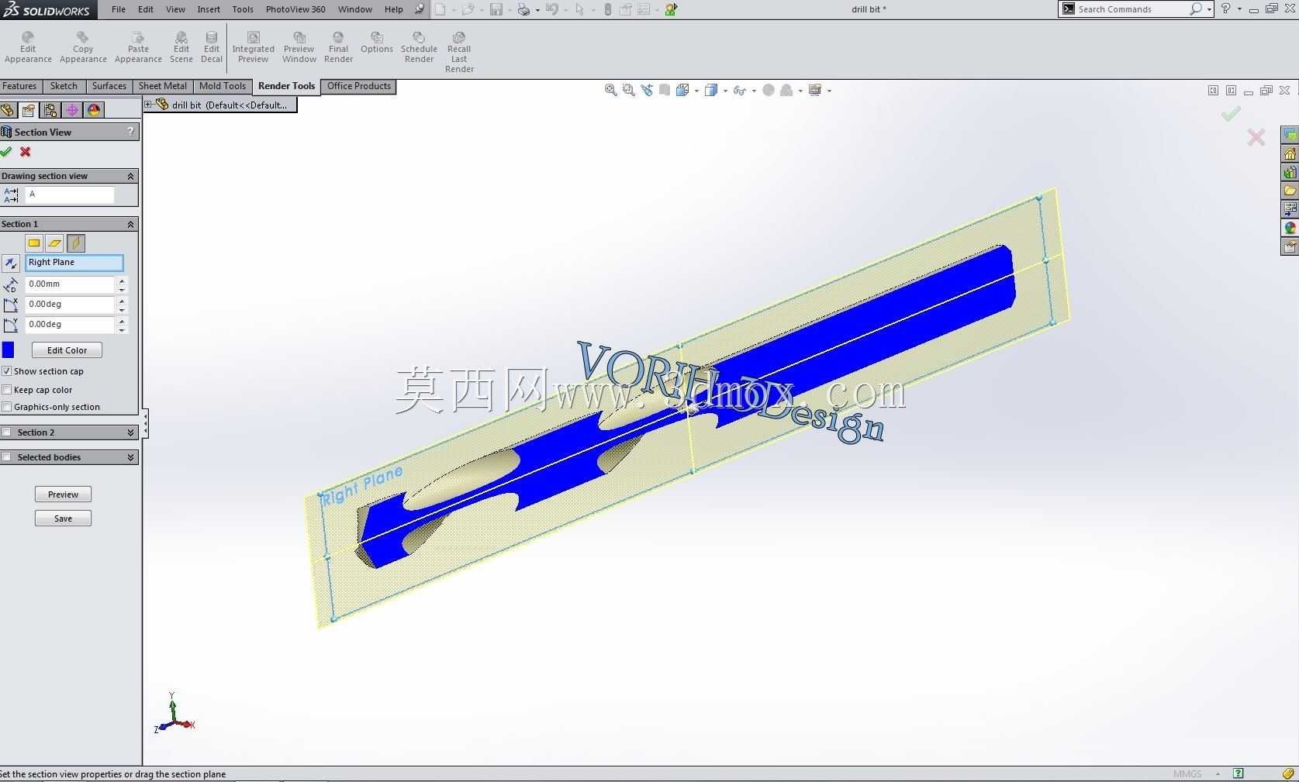Expand the drill bit tree node

[148, 105]
